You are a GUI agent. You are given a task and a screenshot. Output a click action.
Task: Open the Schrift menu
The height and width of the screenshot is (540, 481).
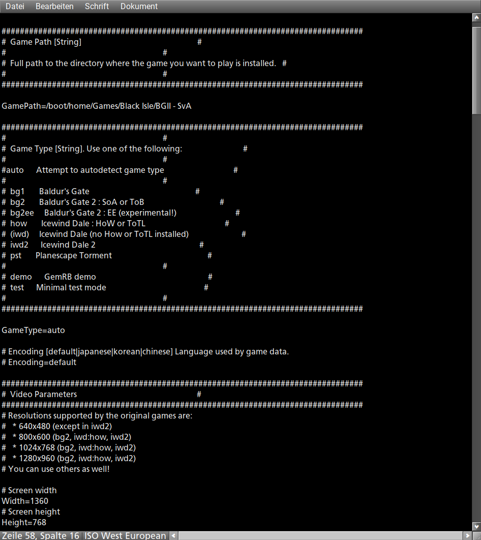point(97,7)
